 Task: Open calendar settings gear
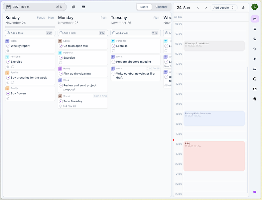(x=243, y=8)
